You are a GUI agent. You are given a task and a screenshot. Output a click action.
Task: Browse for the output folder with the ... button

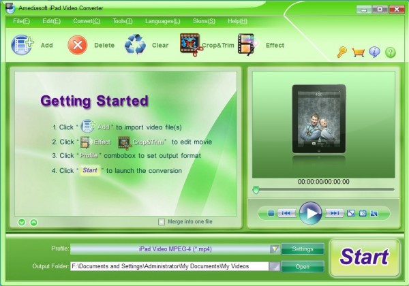click(x=275, y=266)
